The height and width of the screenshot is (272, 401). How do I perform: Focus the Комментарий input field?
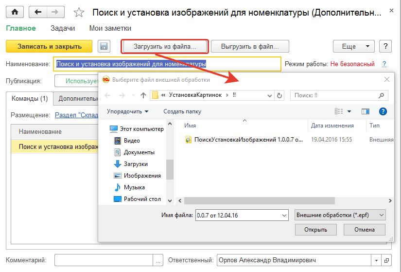coord(104,260)
